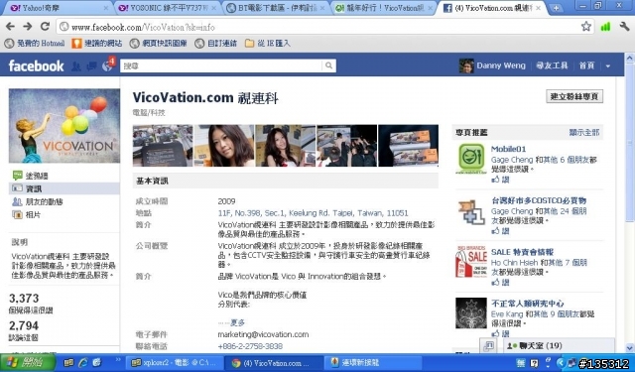This screenshot has height=372, width=635.
Task: Open second photo of woman close-up
Action: pyautogui.click(x=224, y=146)
